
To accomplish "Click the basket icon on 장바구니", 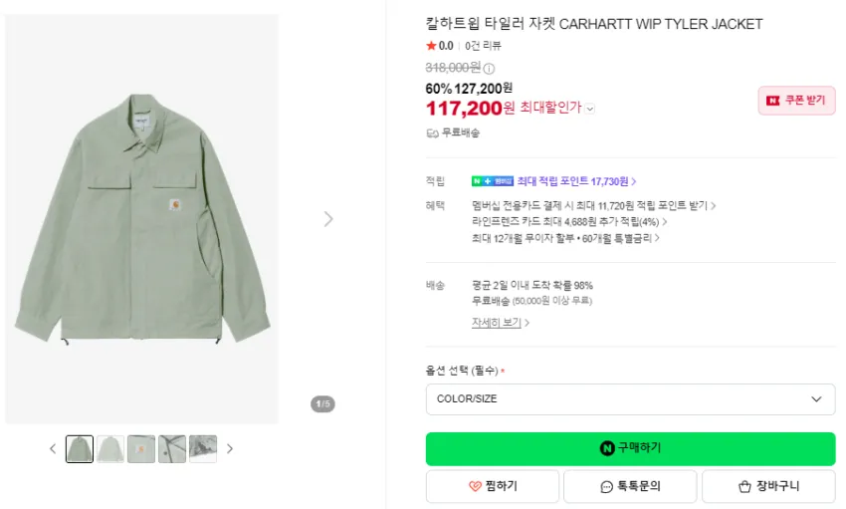I will click(x=744, y=486).
